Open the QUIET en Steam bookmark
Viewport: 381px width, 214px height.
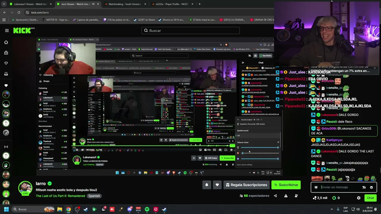click(x=144, y=20)
